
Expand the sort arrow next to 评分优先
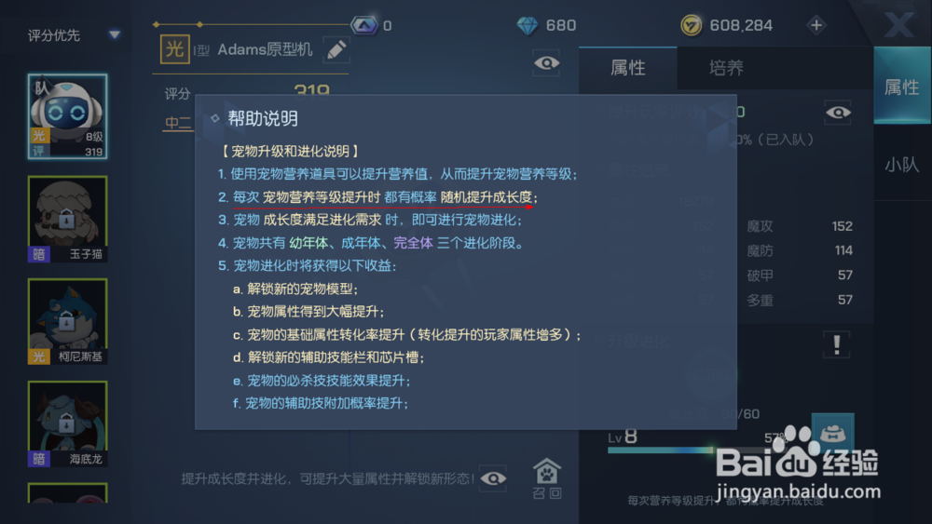point(115,35)
